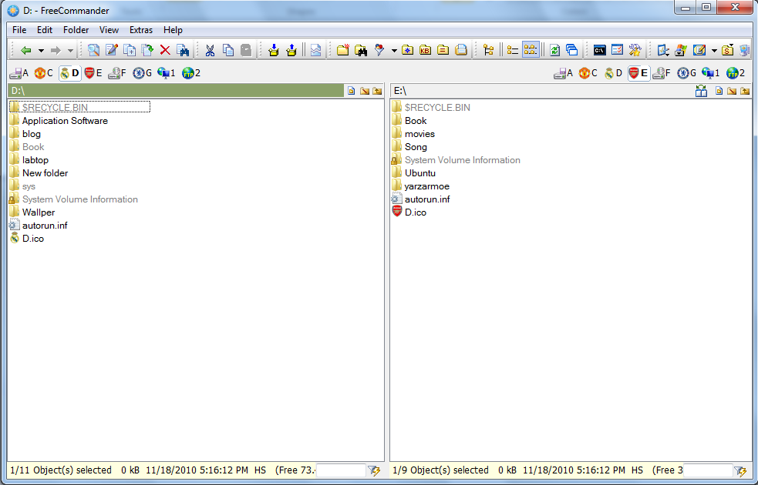Select the yarzarmoe folder
Image resolution: width=758 pixels, height=485 pixels.
pyautogui.click(x=427, y=186)
